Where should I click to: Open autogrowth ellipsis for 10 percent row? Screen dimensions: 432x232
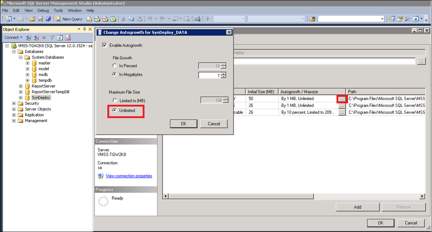[342, 113]
